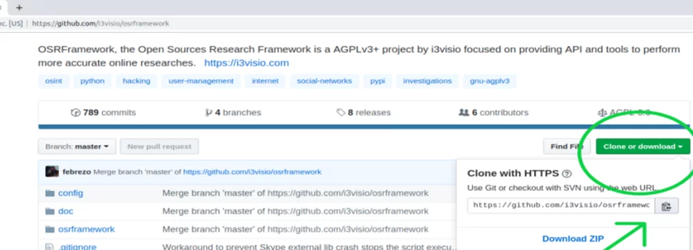Screen dimensions: 693x250
Task: Click the Download ZIP link
Action: pos(573,239)
